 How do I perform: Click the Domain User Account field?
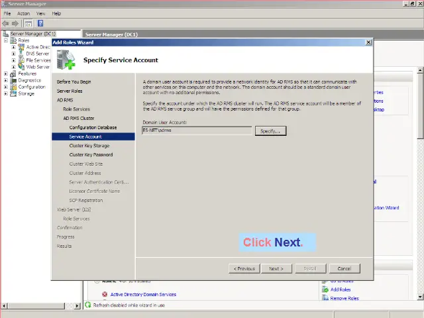point(197,131)
